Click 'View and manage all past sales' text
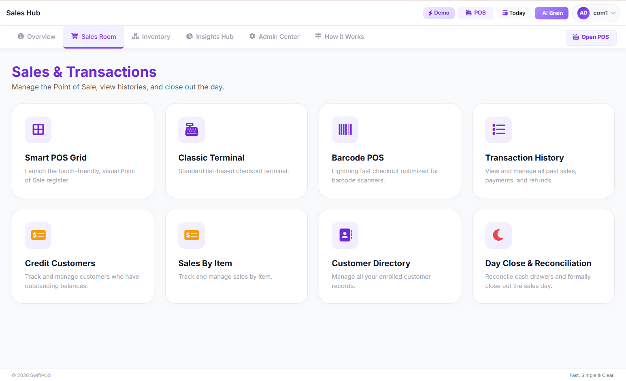 click(531, 176)
